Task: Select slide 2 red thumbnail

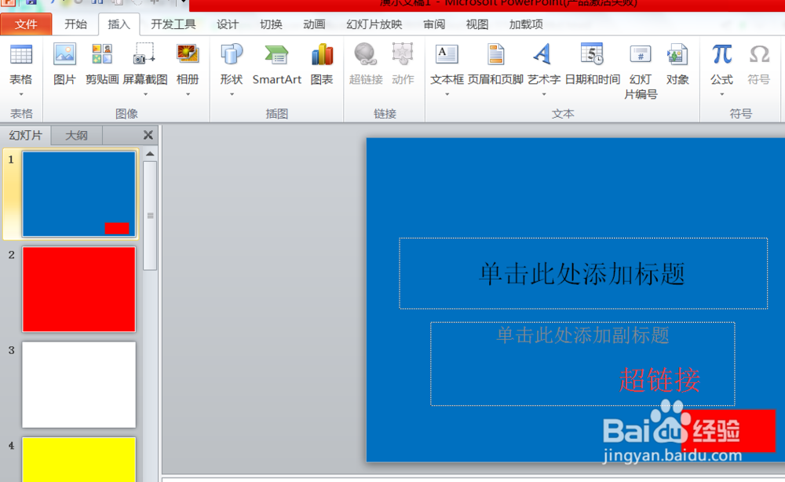Action: (x=78, y=290)
